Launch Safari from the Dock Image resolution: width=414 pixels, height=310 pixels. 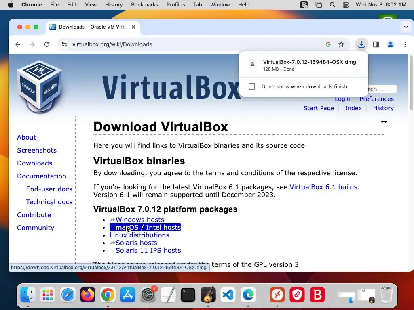point(68,295)
